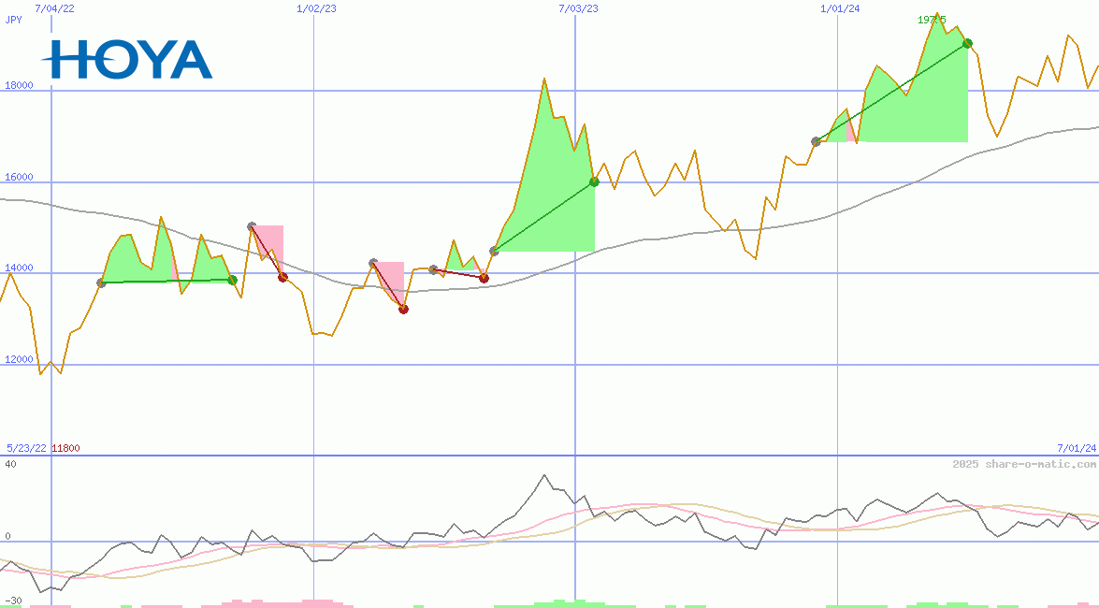Click the oscillator 40 scale label
This screenshot has width=1099, height=608.
(x=11, y=464)
